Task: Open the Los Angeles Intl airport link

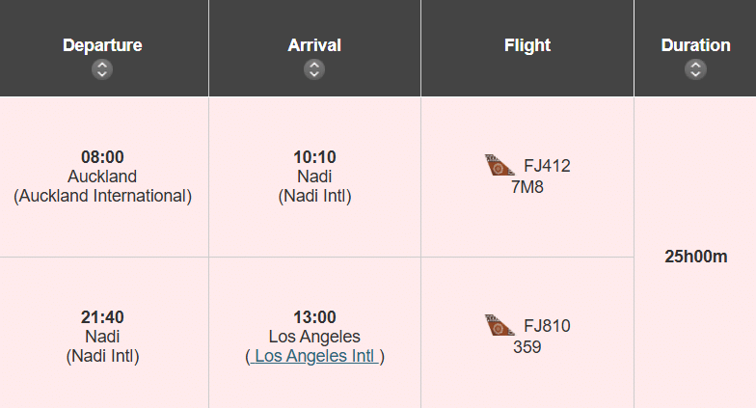Action: (314, 357)
